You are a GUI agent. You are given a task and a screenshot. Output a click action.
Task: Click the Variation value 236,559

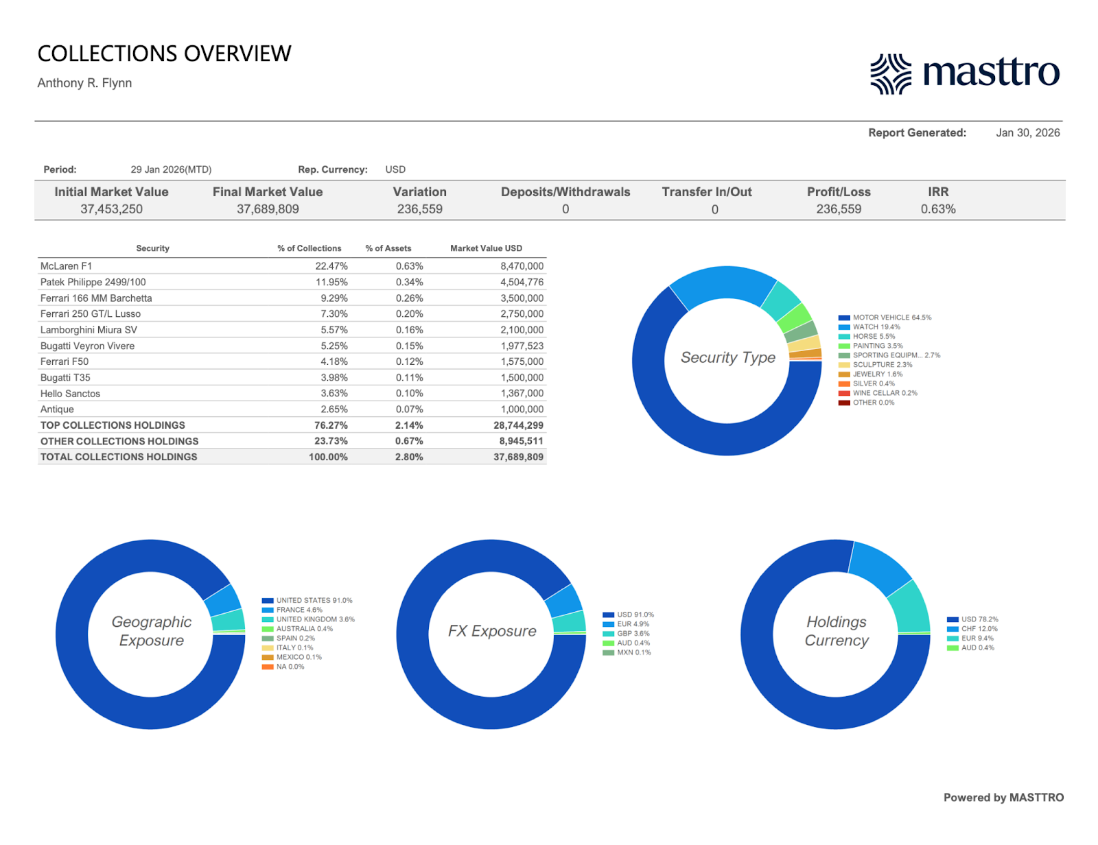pyautogui.click(x=420, y=209)
